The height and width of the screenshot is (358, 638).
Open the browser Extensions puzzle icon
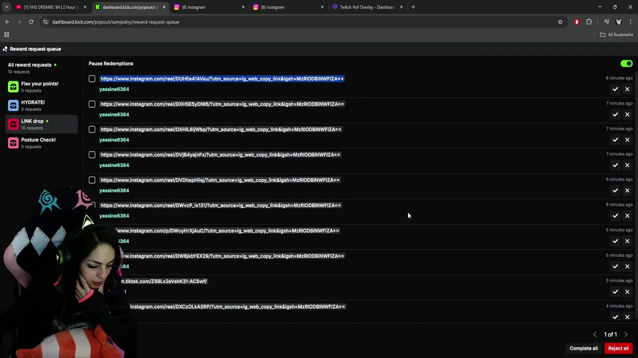point(589,22)
